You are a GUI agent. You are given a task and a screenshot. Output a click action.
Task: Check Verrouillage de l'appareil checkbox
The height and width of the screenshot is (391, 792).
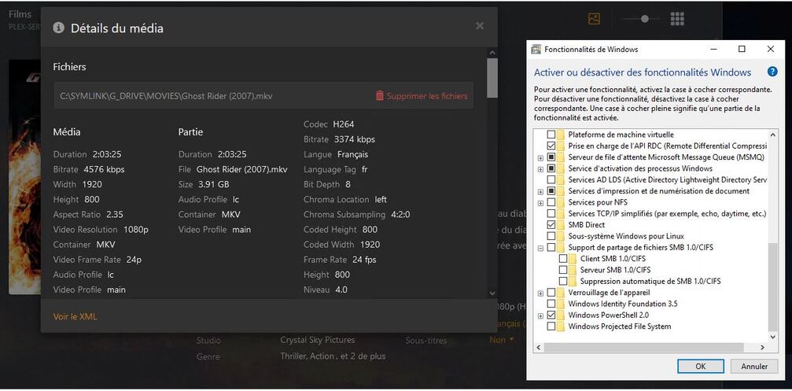pos(551,293)
